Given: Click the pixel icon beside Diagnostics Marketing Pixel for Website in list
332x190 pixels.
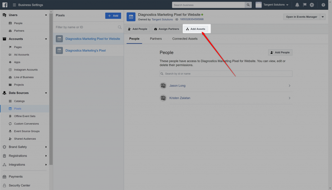Looking at the screenshot, I should click(59, 39).
